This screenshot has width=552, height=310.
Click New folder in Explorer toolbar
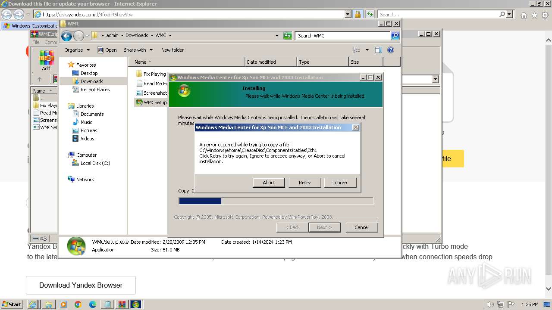pyautogui.click(x=172, y=50)
